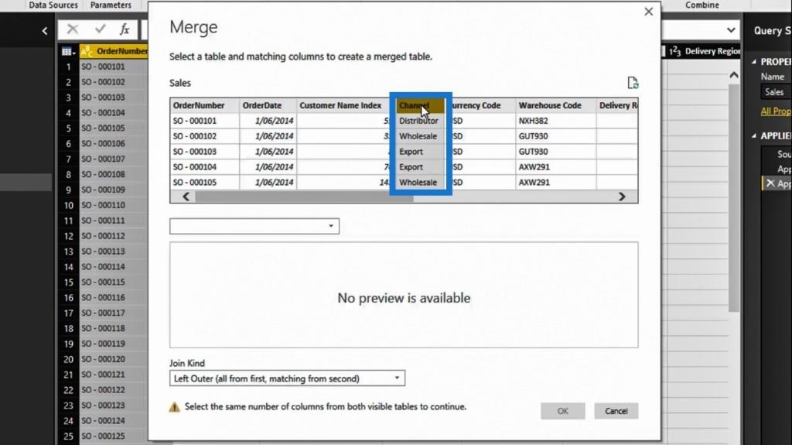The width and height of the screenshot is (792, 445).
Task: Click the up arrow of the vertical scrollbar
Action: [x=734, y=75]
